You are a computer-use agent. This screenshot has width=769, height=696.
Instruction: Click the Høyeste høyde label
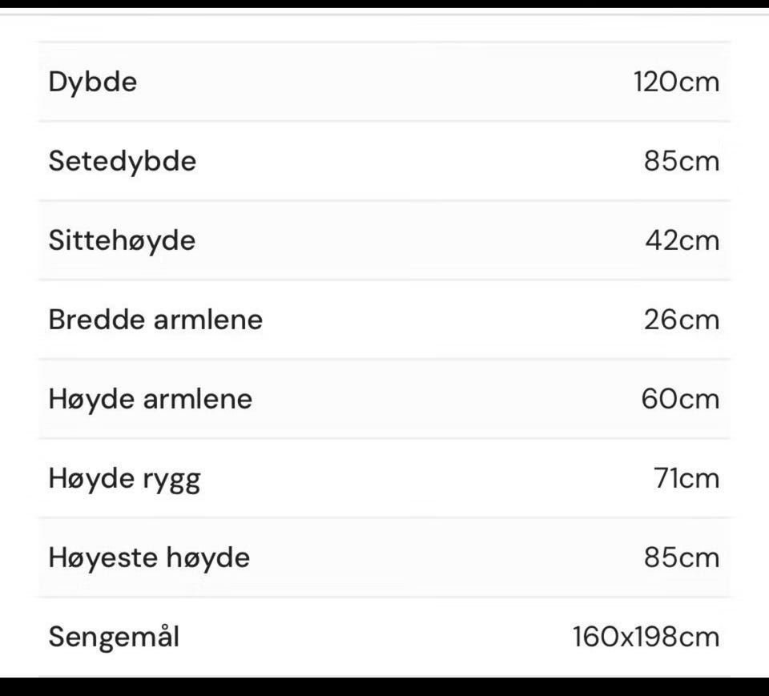point(149,557)
